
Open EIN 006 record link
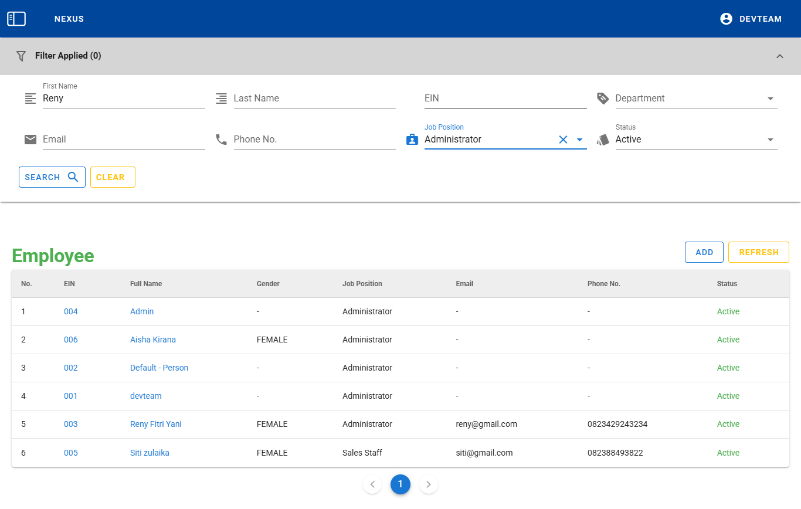tap(71, 340)
